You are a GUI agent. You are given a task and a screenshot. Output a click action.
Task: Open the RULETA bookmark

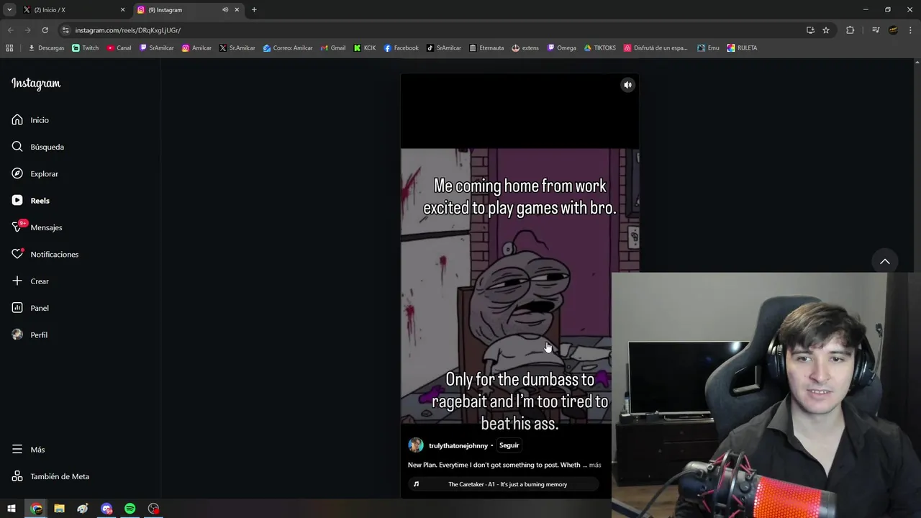[742, 48]
